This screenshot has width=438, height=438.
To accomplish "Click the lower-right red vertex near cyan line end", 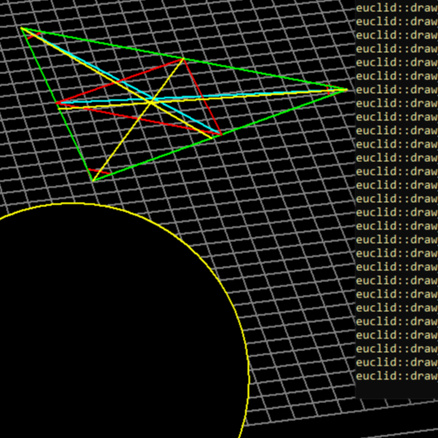I will (x=222, y=135).
